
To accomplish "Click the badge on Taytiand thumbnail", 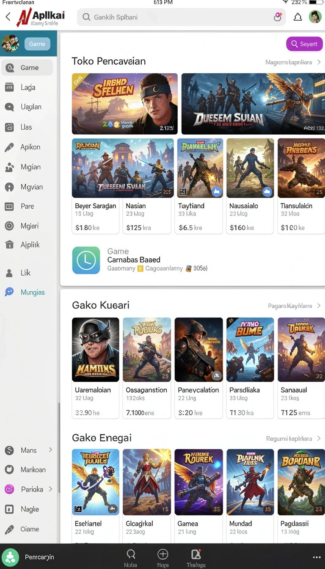I will 217,191.
